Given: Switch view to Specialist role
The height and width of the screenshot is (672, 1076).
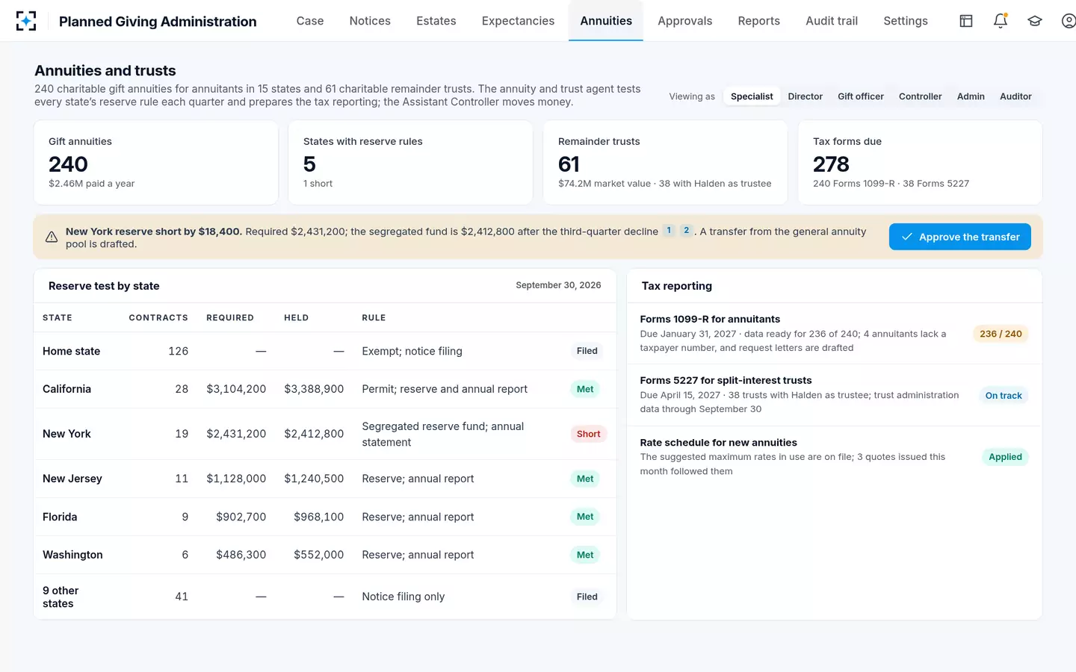Looking at the screenshot, I should (x=752, y=96).
